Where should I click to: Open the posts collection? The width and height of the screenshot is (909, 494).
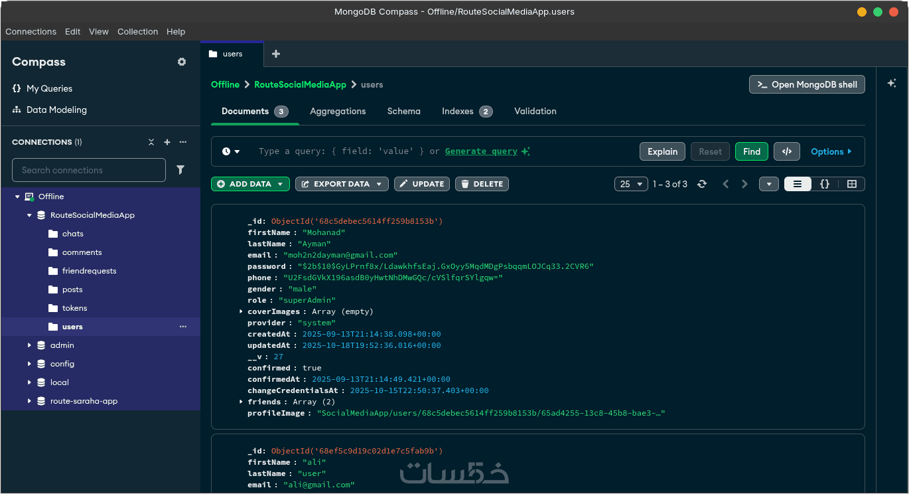point(72,289)
